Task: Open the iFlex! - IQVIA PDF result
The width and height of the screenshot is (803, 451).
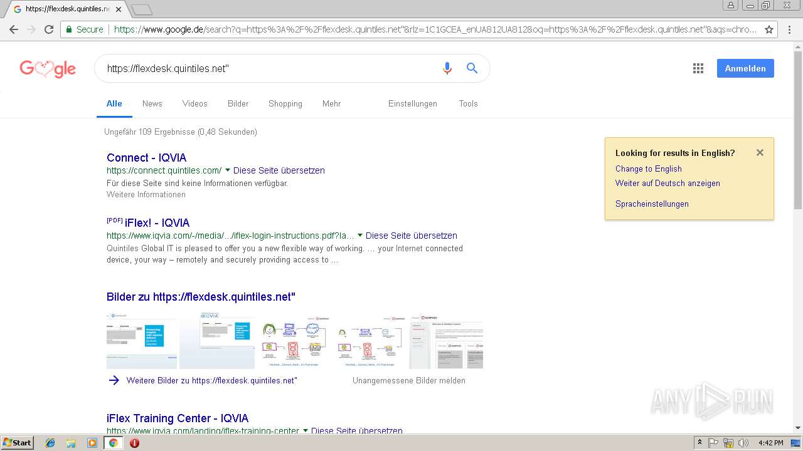Action: pos(157,222)
